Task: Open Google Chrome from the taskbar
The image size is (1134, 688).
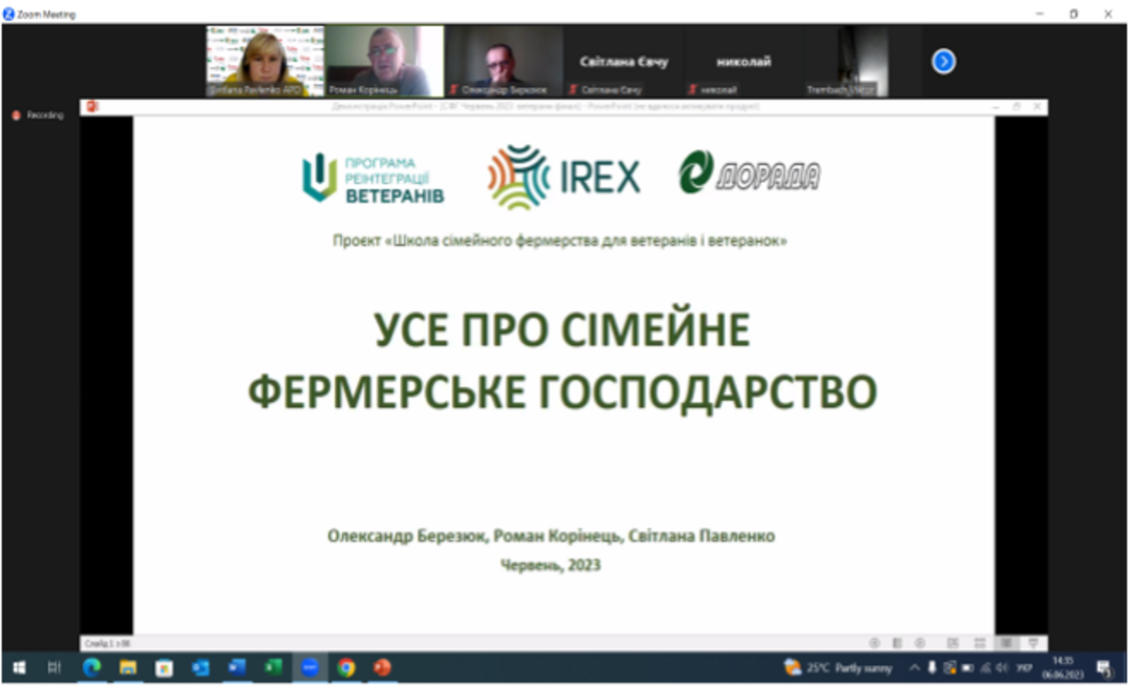Action: pos(346,668)
